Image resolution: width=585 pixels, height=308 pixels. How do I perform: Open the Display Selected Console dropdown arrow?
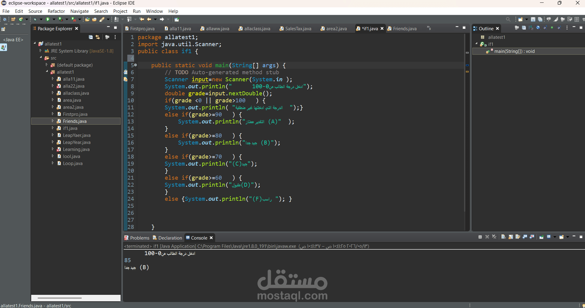click(555, 237)
